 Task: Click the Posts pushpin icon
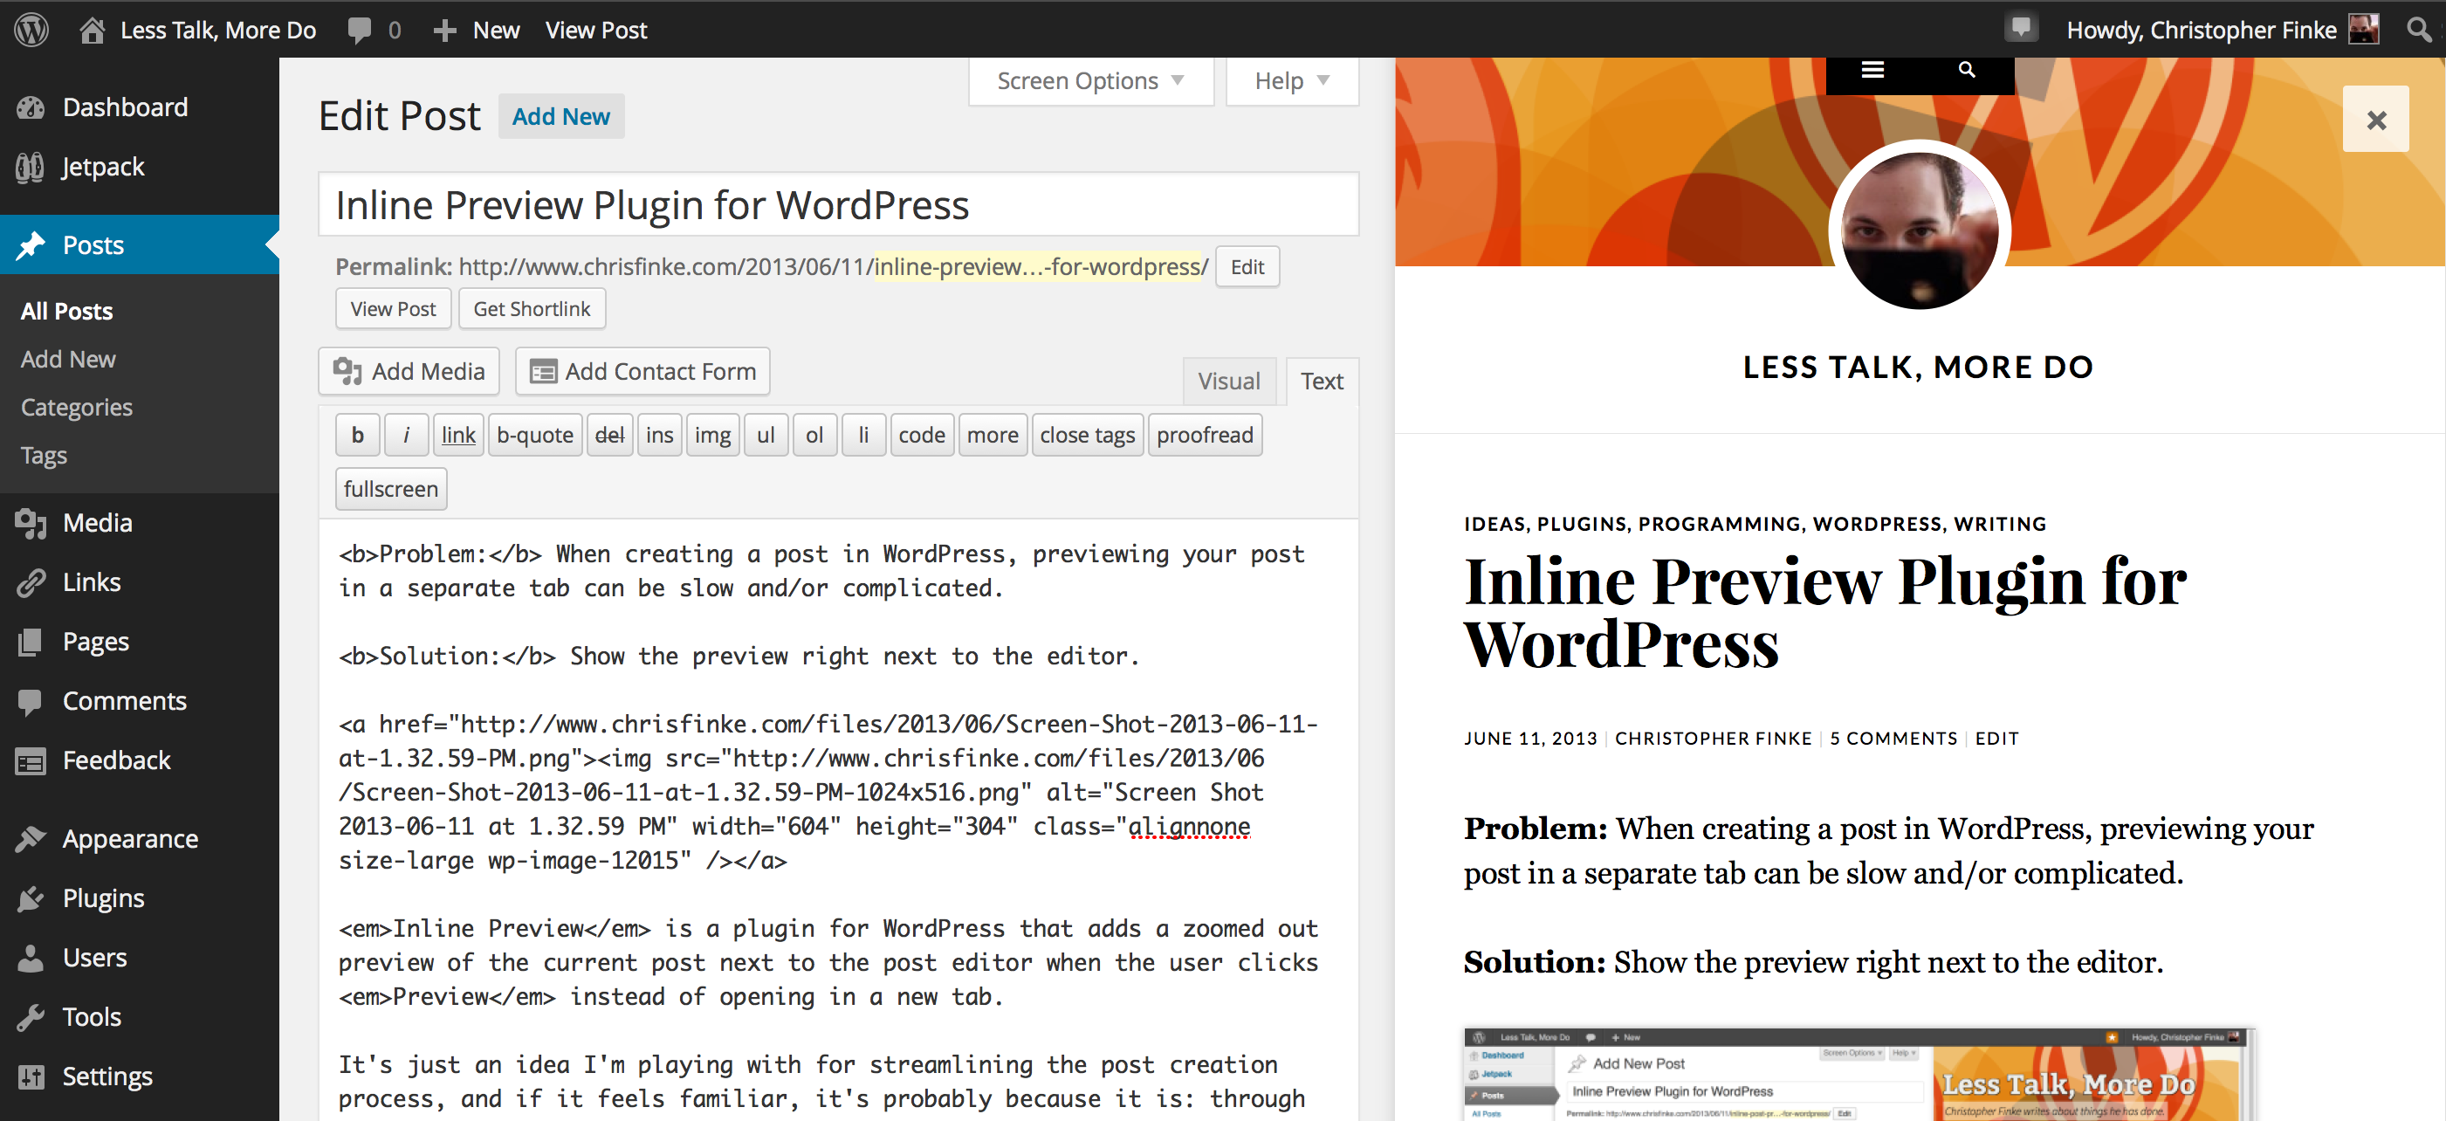[31, 245]
